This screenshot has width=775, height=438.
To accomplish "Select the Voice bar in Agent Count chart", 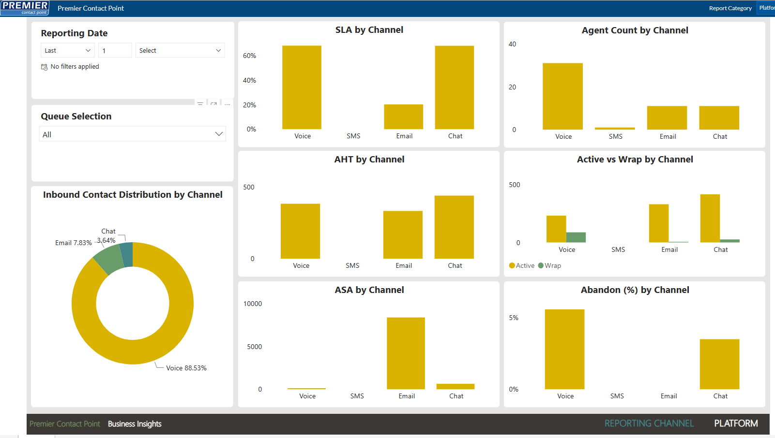I will [x=562, y=96].
